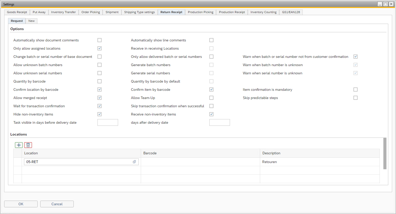Select the New sub-tab
The height and width of the screenshot is (214, 396).
31,21
